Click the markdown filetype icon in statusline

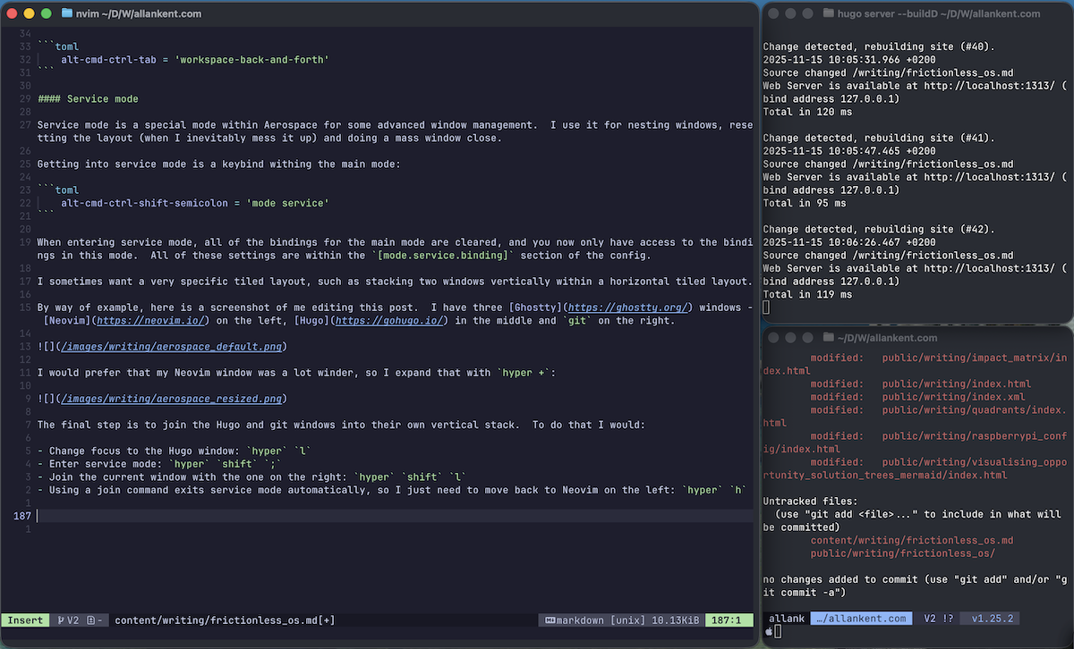click(x=550, y=619)
